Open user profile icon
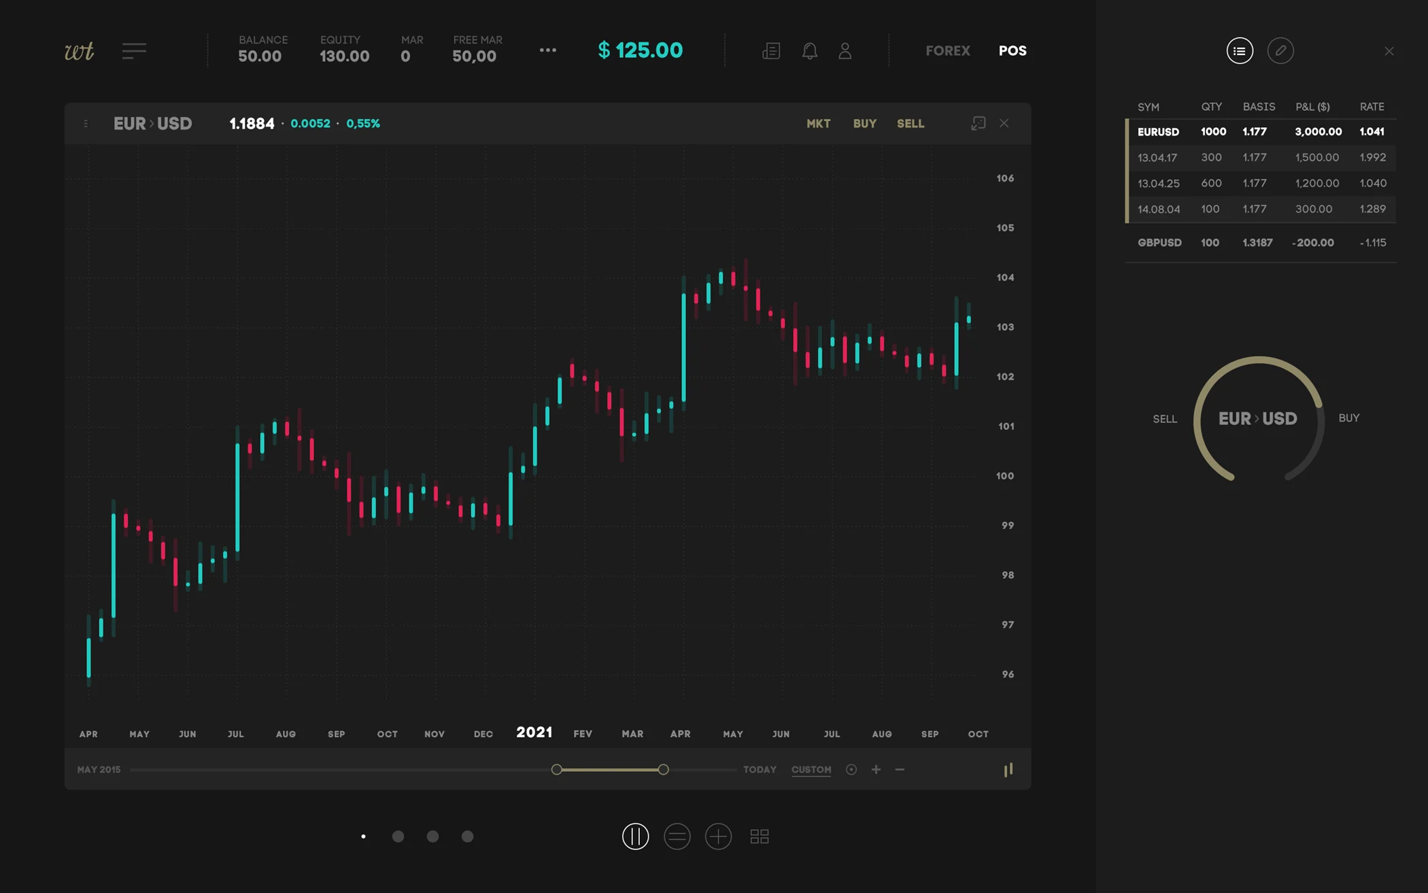Image resolution: width=1428 pixels, height=893 pixels. tap(845, 51)
